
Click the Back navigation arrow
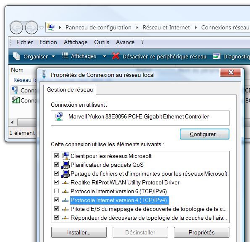[16, 28]
